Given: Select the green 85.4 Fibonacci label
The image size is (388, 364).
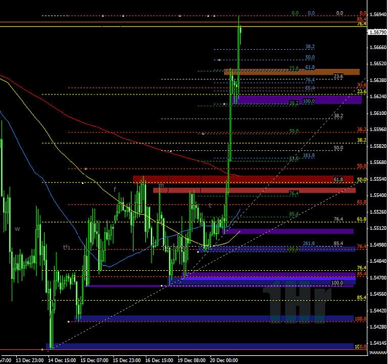Looking at the screenshot, I should coord(294,214).
